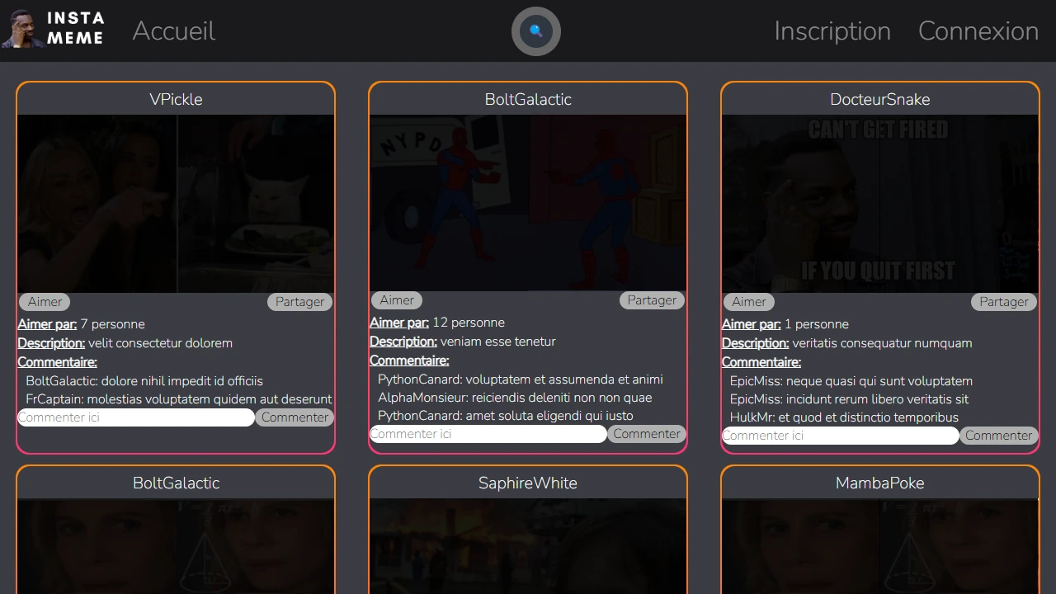Click Commenter on DocteurSnake's post
The width and height of the screenshot is (1056, 594).
pyautogui.click(x=999, y=436)
